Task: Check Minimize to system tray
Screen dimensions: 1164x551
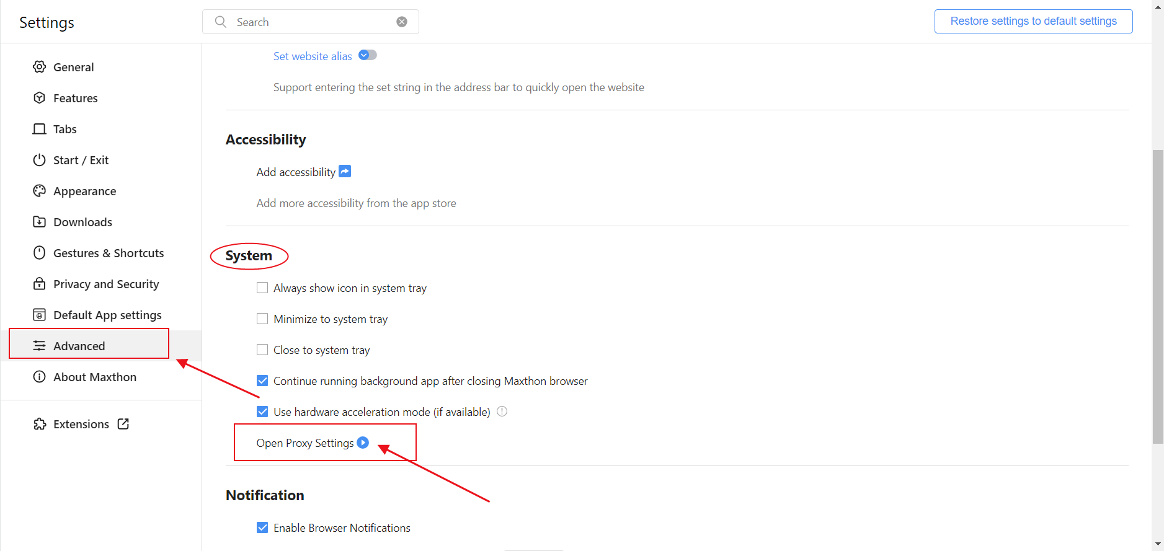Action: click(x=262, y=319)
